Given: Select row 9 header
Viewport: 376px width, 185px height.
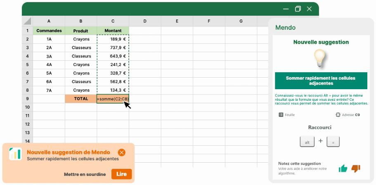Looking at the screenshot, I should [27, 99].
